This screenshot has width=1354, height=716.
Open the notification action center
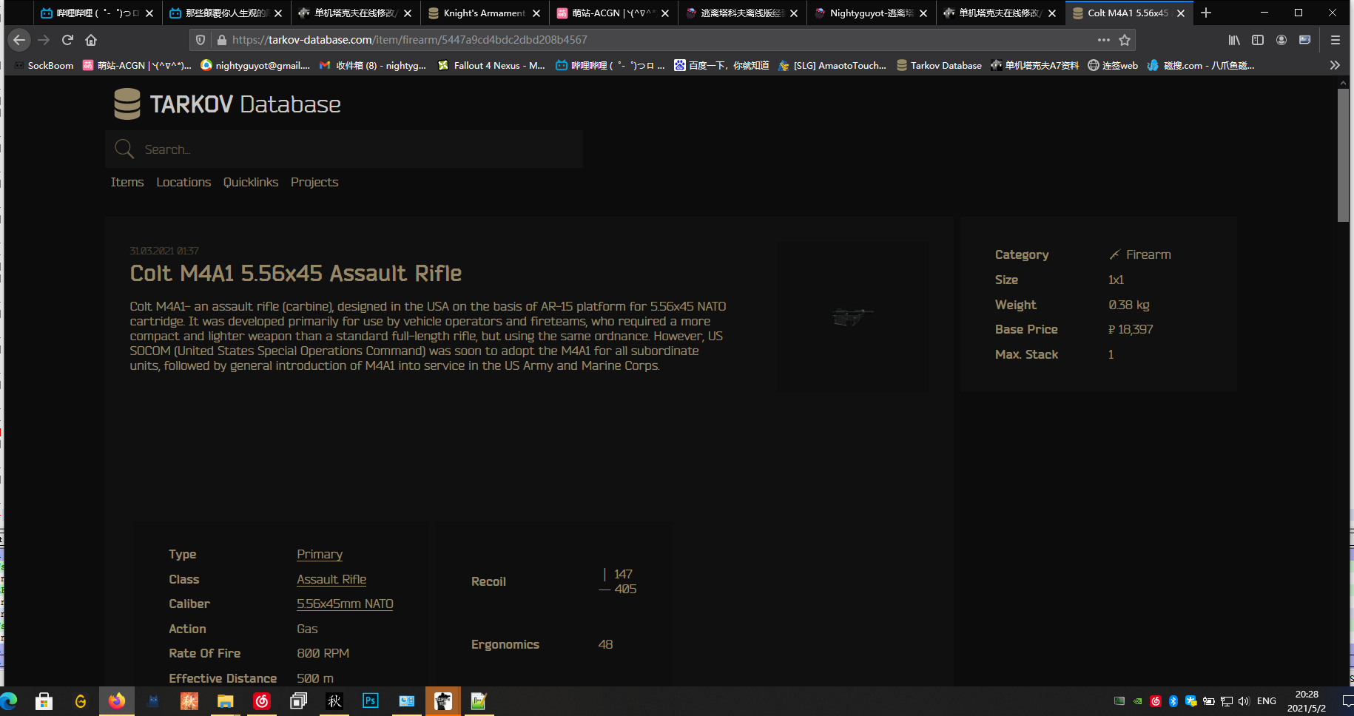click(1347, 700)
